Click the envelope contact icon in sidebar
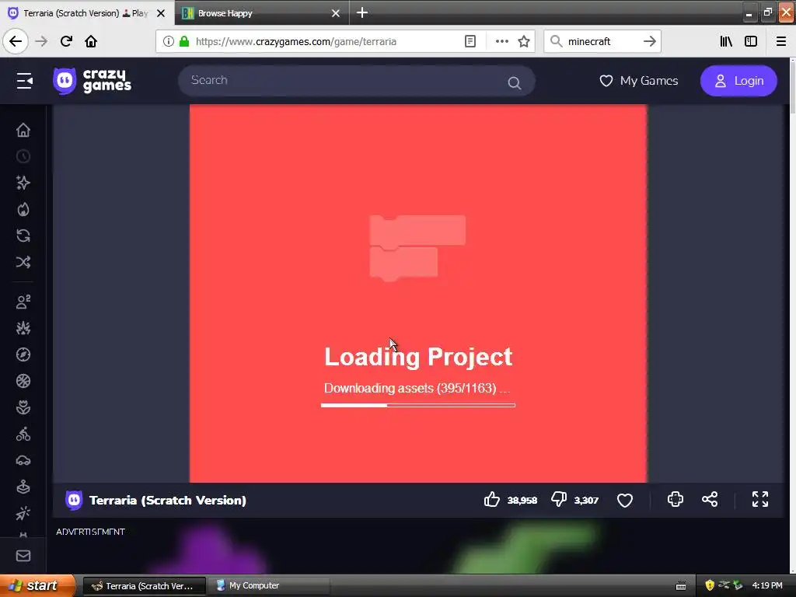This screenshot has width=796, height=597. pos(23,556)
